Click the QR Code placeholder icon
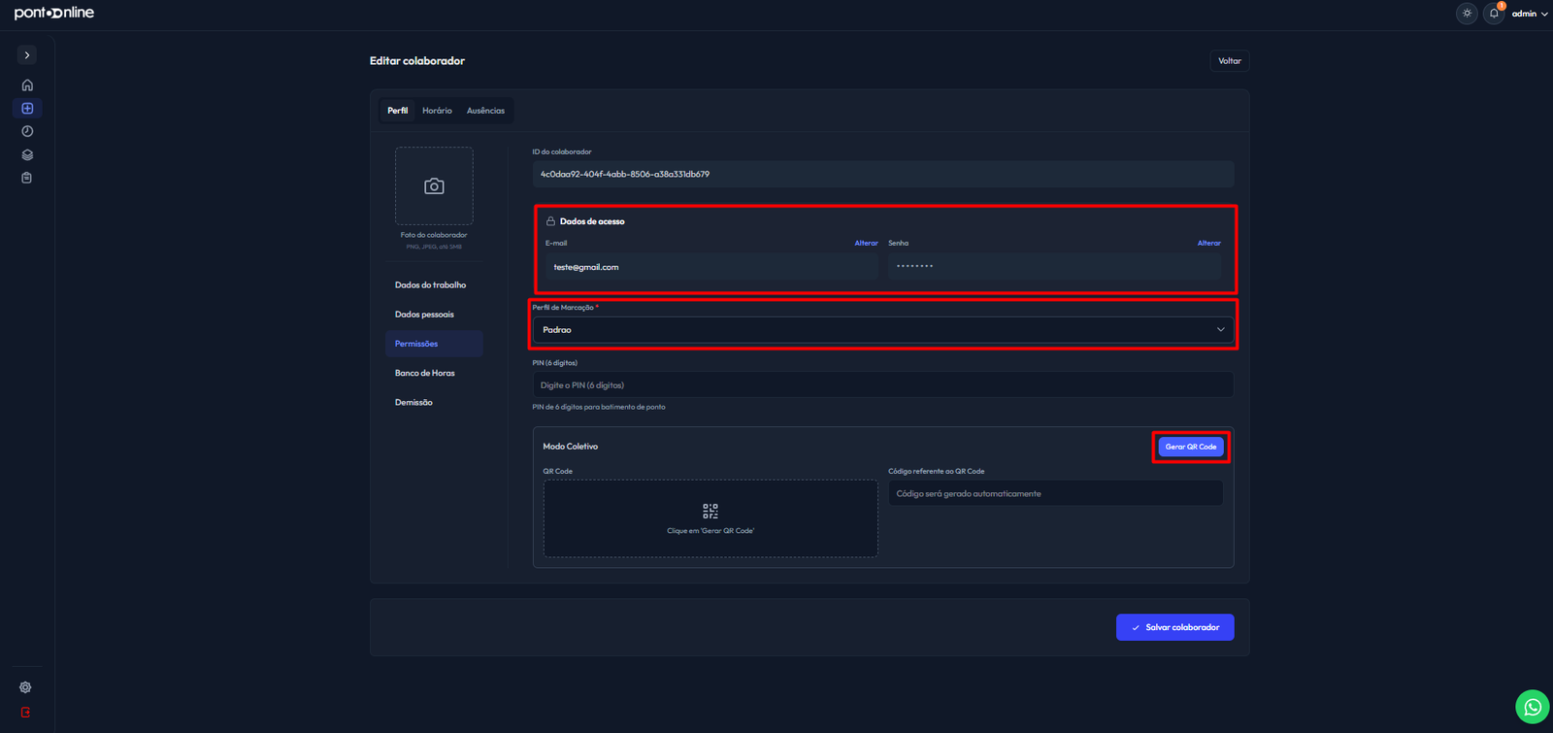 [x=710, y=511]
